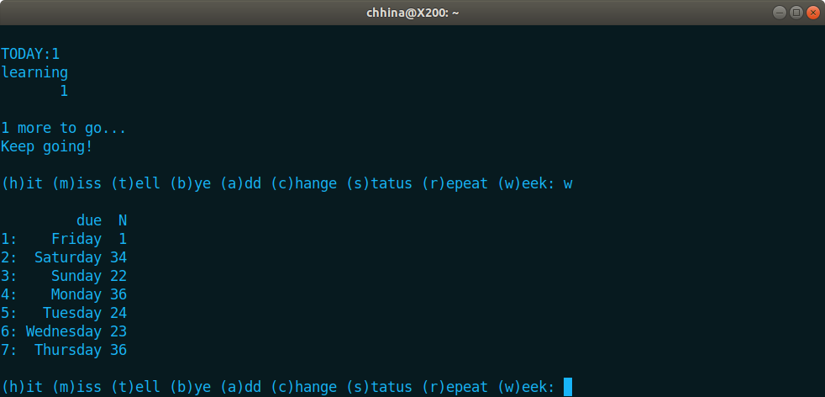Screen dimensions: 825x397
Task: Select the Saturday row showing 34
Action: coord(64,257)
